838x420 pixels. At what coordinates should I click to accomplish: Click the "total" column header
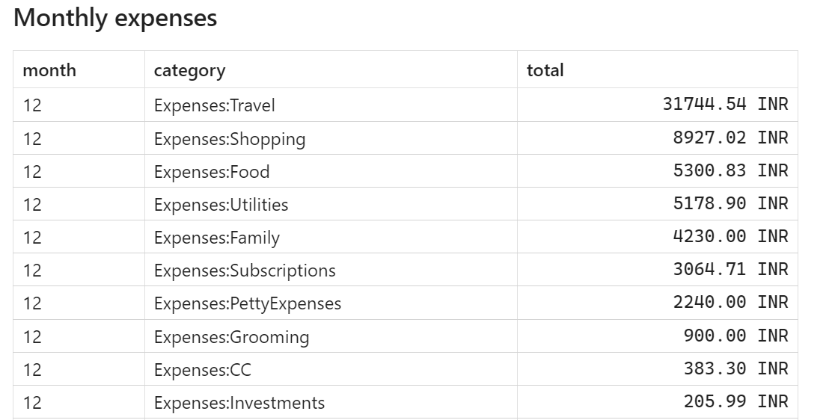545,70
